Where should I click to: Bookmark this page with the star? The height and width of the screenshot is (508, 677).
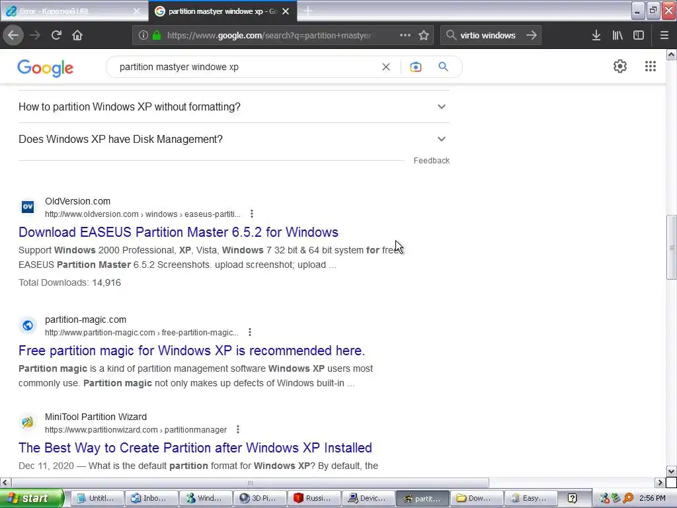pyautogui.click(x=424, y=35)
